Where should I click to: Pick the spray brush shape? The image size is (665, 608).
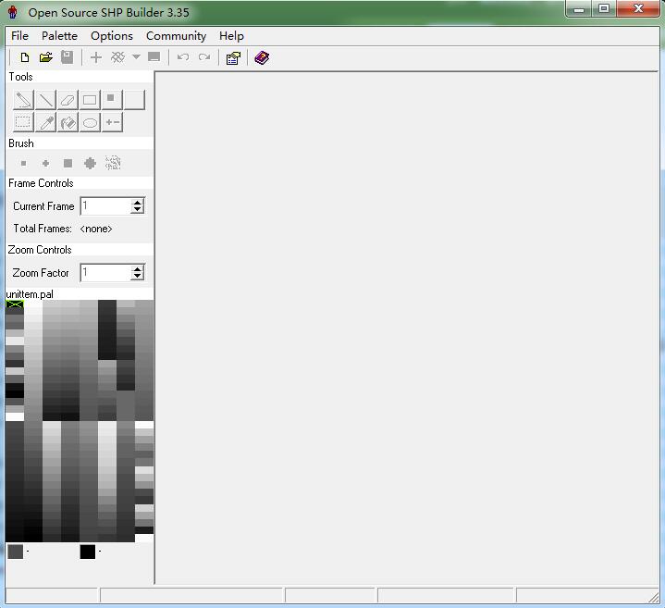pyautogui.click(x=113, y=163)
